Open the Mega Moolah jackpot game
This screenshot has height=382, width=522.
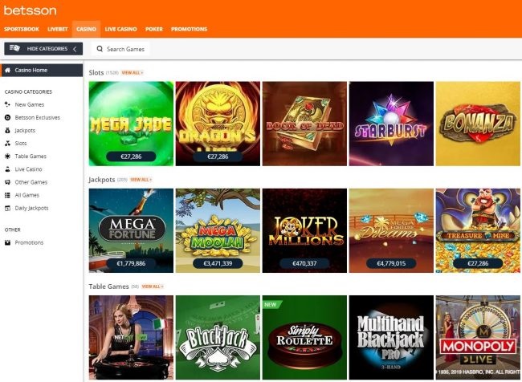[x=218, y=230]
